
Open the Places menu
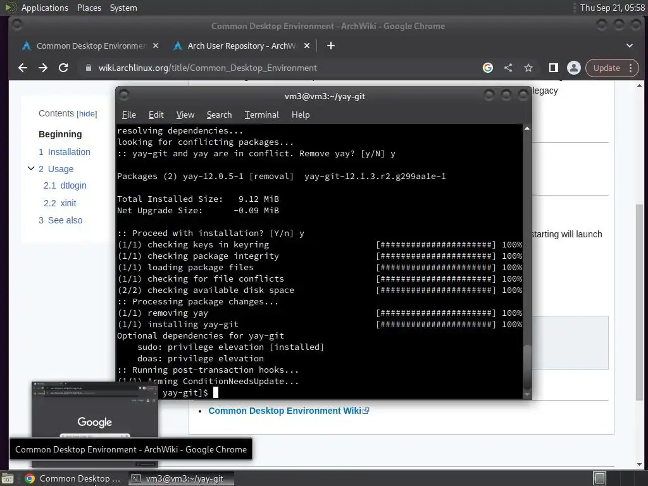click(x=89, y=8)
